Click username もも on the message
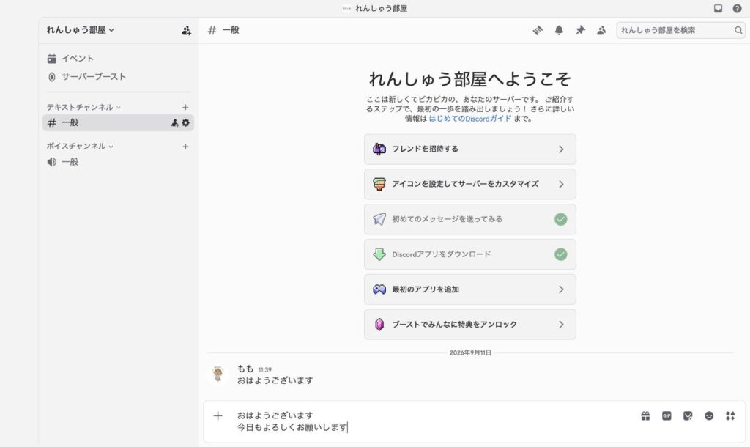This screenshot has width=750, height=447. click(245, 369)
